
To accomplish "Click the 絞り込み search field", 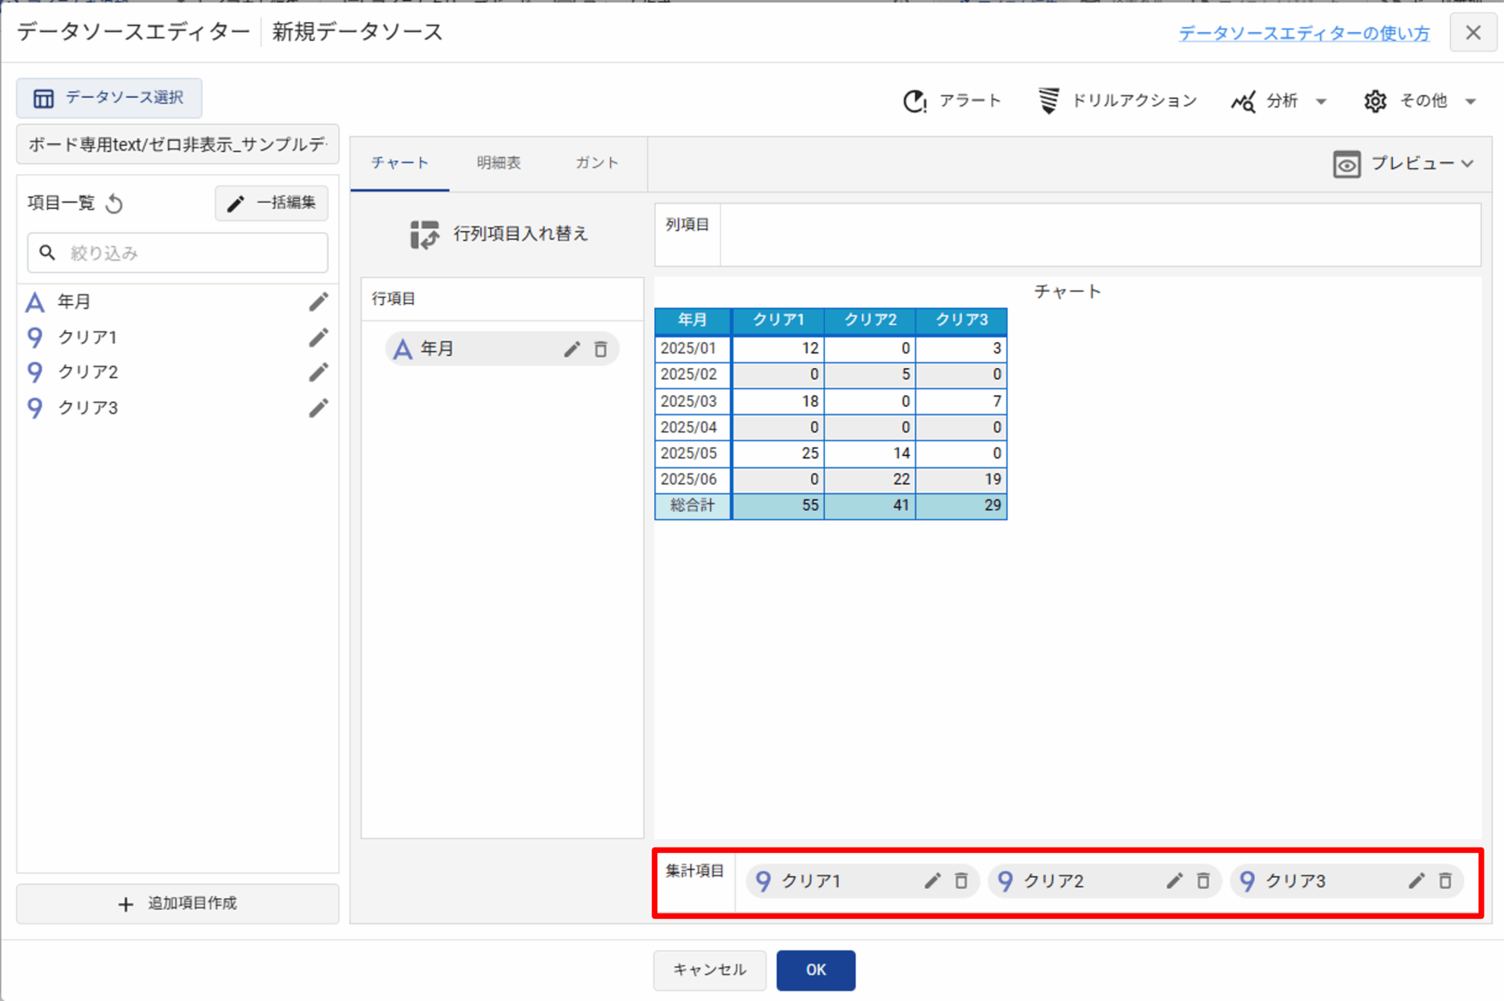I will pos(179,253).
